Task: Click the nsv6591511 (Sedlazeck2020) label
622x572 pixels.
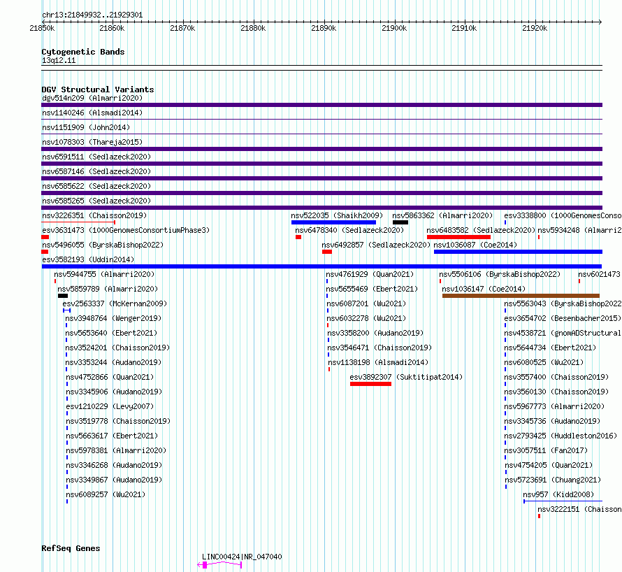Action: tap(96, 157)
